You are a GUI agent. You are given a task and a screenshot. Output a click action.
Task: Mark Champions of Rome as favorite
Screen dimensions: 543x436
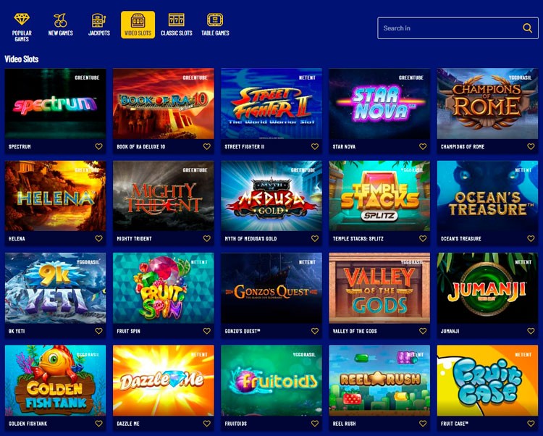click(531, 146)
